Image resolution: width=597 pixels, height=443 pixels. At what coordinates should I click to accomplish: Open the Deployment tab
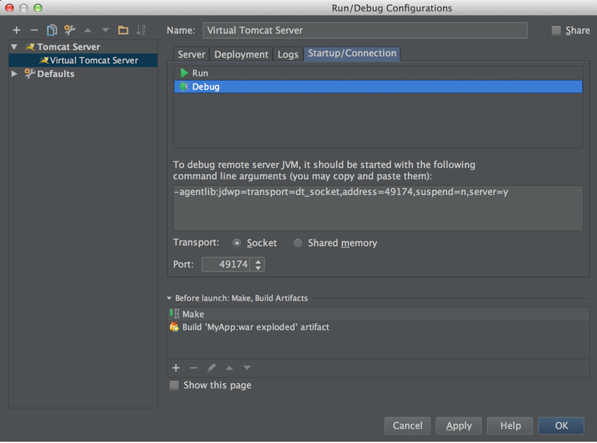coord(241,55)
